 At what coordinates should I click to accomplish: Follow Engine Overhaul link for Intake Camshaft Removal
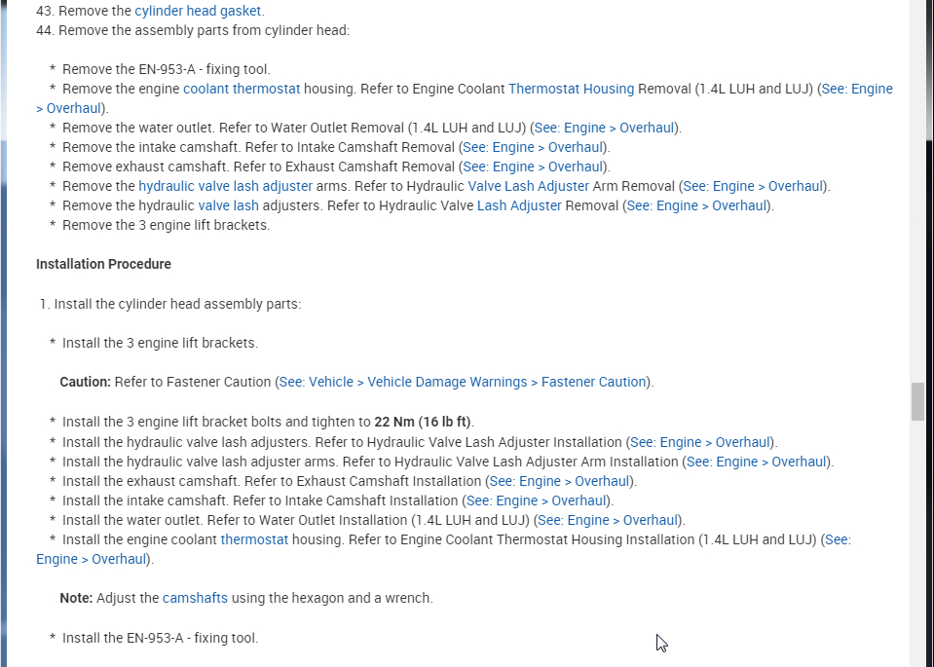tap(533, 147)
